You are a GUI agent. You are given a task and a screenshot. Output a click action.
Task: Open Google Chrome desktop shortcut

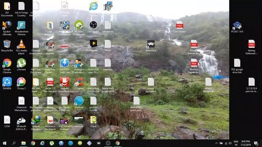click(7, 63)
